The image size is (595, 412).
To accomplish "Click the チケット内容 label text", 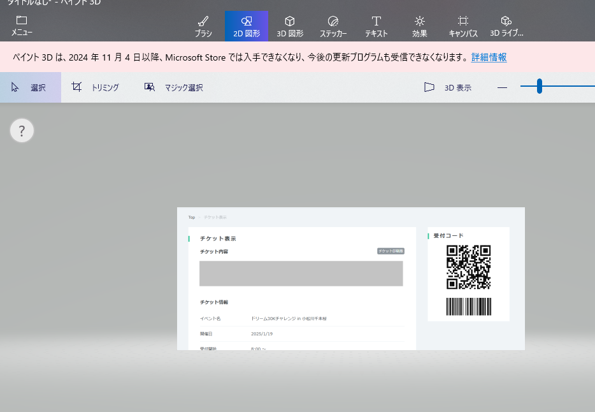I will [214, 251].
